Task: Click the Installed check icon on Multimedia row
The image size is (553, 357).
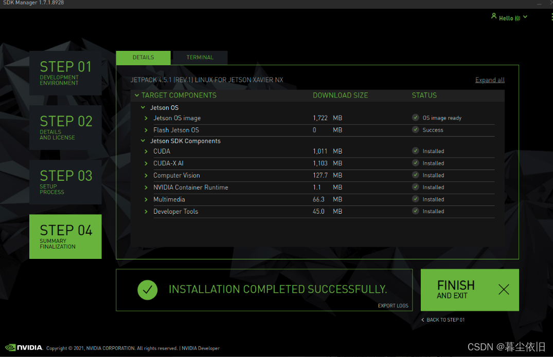Action: tap(416, 199)
